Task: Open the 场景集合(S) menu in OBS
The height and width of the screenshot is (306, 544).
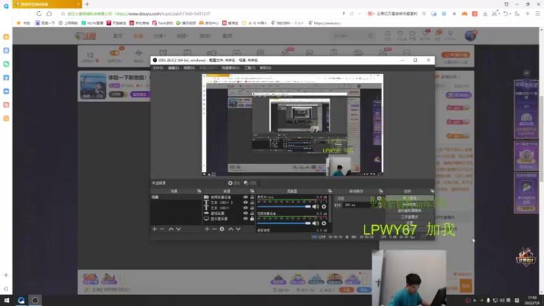Action: tap(231, 68)
